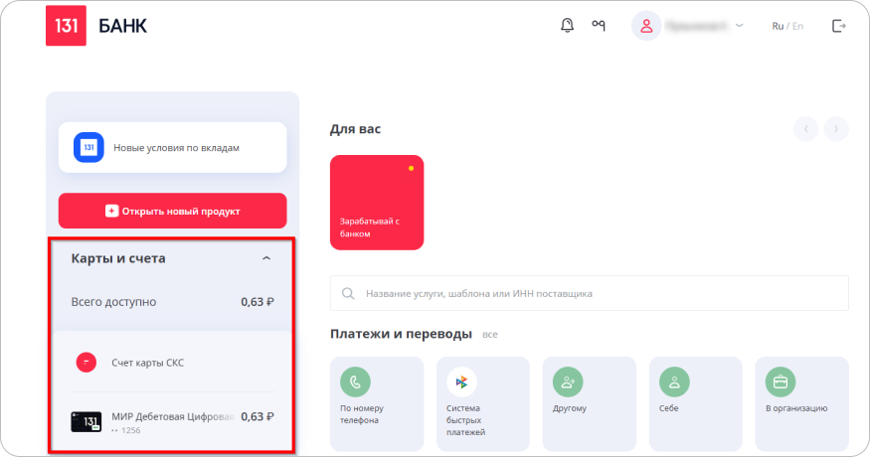Switch language to Ru
Screen dimensions: 870x457
[778, 26]
